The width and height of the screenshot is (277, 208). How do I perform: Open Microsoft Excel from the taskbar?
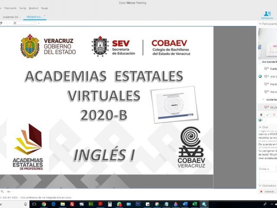[x=194, y=204]
